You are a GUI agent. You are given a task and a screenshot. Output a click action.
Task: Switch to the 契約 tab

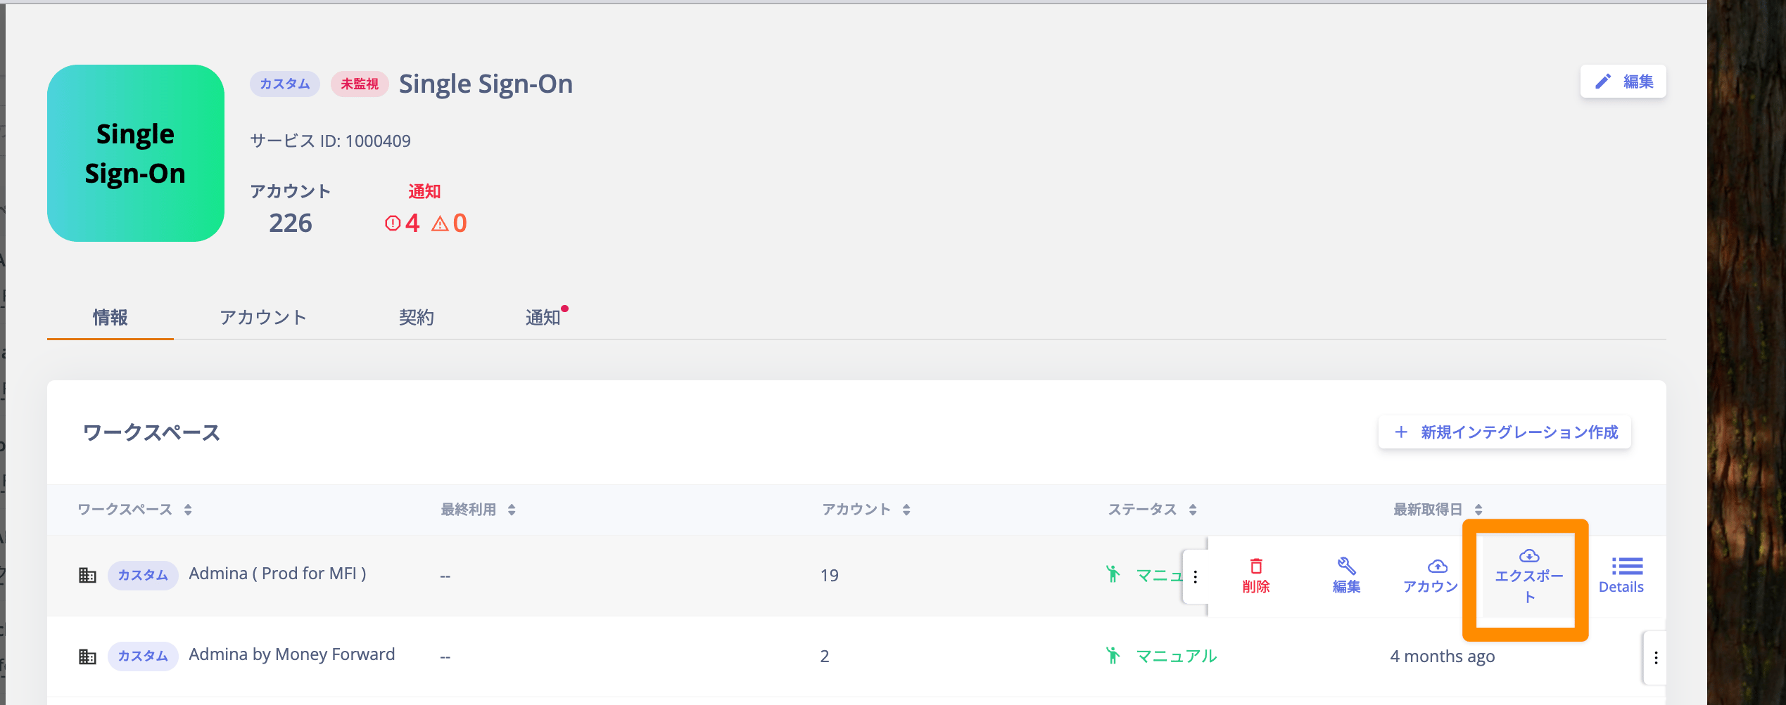(417, 318)
